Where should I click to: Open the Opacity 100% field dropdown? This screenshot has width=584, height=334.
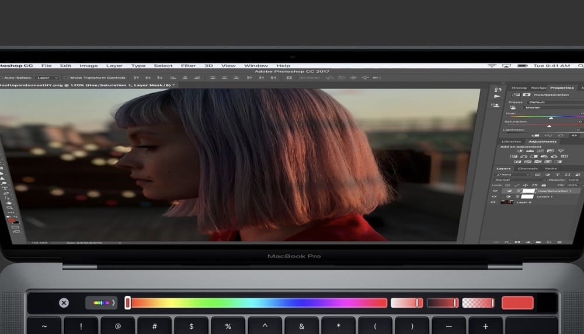click(x=573, y=180)
